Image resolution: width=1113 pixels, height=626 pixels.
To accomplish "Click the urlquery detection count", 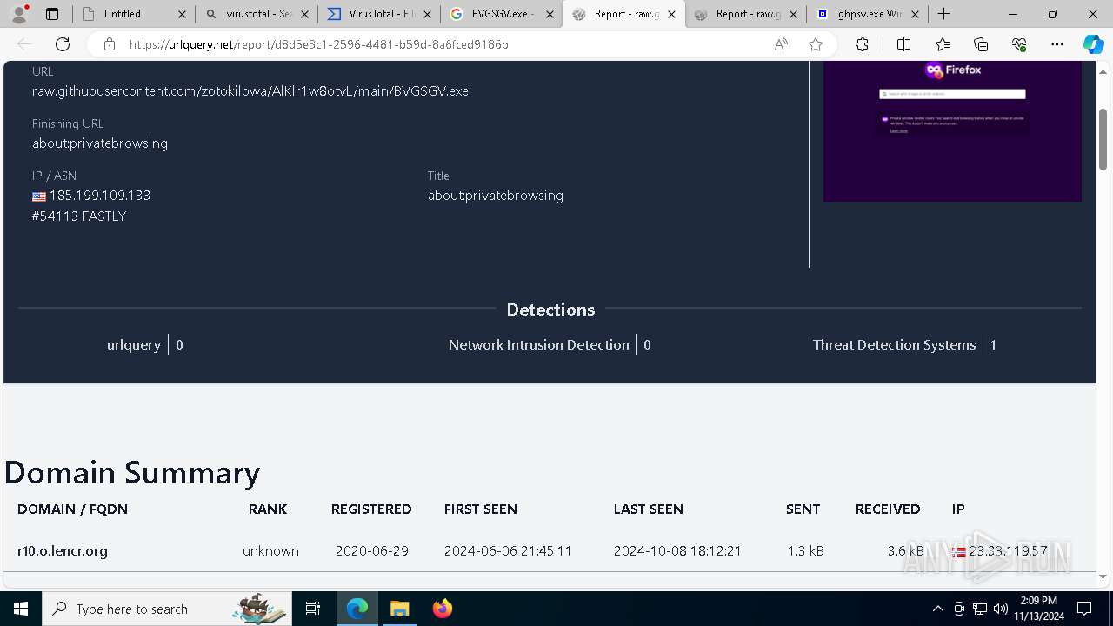I will click(179, 345).
